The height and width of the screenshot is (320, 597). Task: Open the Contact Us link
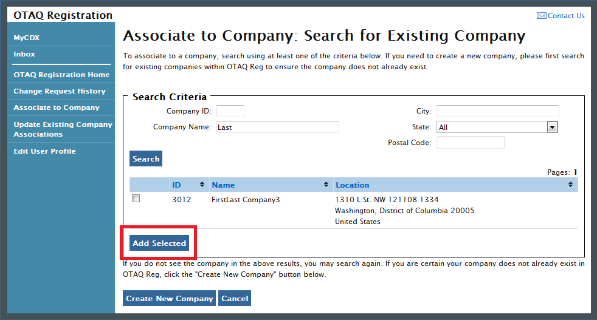tap(566, 16)
